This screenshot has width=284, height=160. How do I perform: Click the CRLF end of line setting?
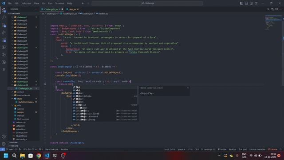coord(197,149)
